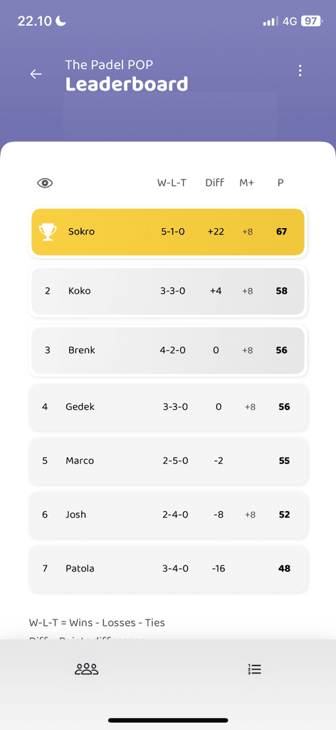Select the P points column header

[x=280, y=183]
